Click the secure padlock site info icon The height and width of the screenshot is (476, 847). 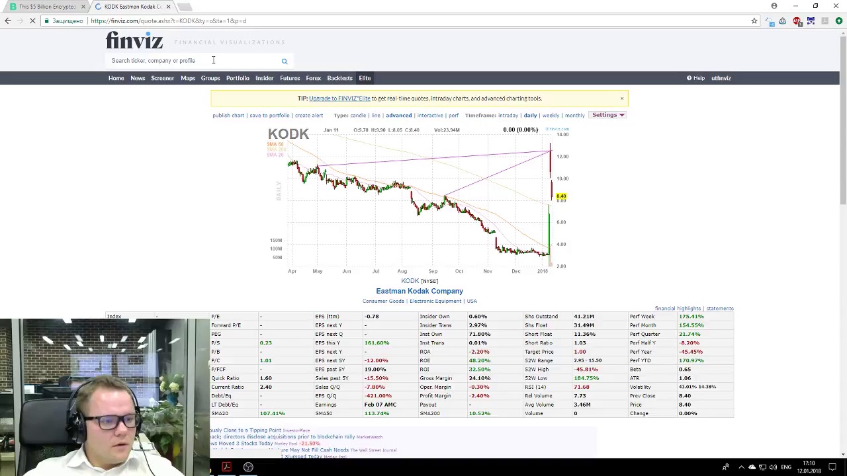[46, 21]
